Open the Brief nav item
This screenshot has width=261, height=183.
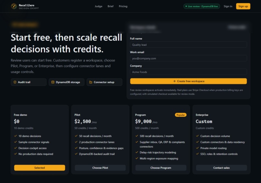click(110, 6)
